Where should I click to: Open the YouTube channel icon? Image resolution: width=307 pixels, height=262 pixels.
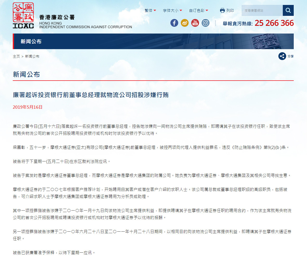[x=195, y=23]
